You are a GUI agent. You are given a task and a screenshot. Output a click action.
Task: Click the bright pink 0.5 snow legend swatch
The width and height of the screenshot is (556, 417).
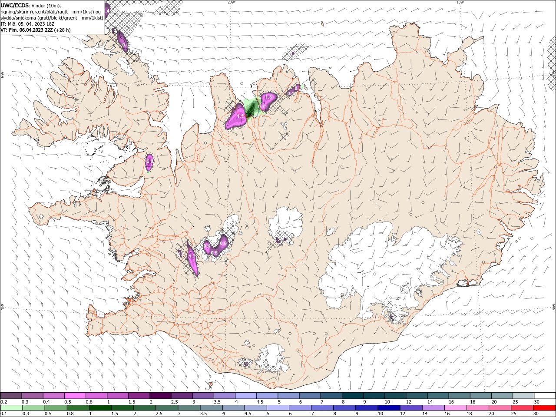75,396
